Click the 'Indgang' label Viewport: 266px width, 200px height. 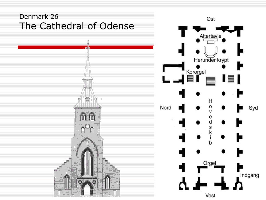click(x=250, y=175)
